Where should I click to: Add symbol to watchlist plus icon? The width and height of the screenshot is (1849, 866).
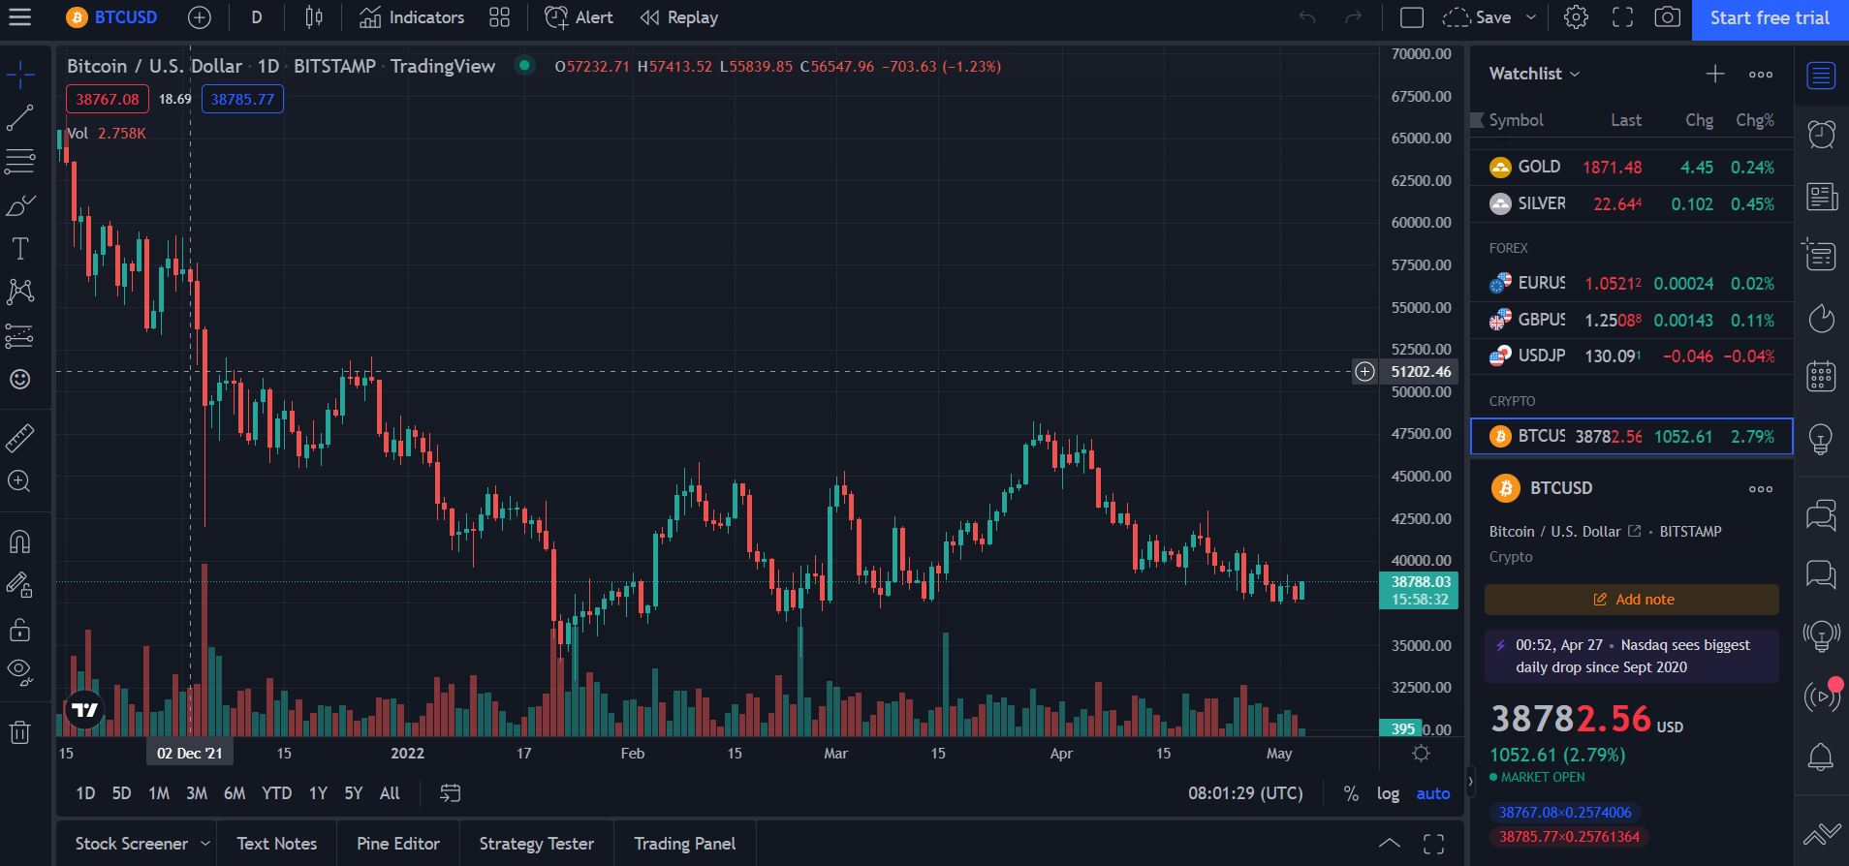1715,75
